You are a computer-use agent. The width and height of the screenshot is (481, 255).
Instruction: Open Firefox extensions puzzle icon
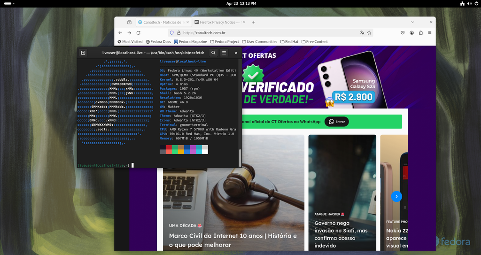(420, 33)
